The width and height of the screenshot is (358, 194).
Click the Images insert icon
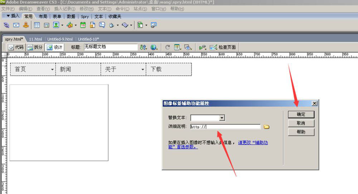56,25
